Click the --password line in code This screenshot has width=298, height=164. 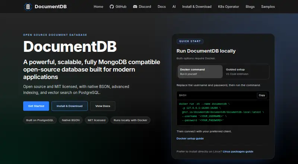[203, 120]
